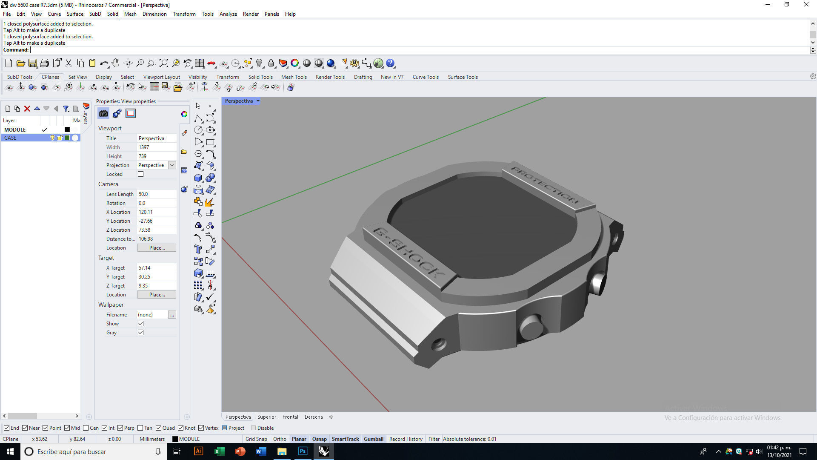Select the Polyline tool
The image size is (817, 460).
point(198,118)
